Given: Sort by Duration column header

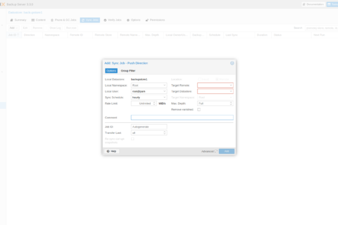Looking at the screenshot, I should pos(263,35).
